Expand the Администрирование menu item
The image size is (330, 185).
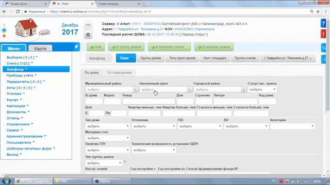tap(26, 136)
